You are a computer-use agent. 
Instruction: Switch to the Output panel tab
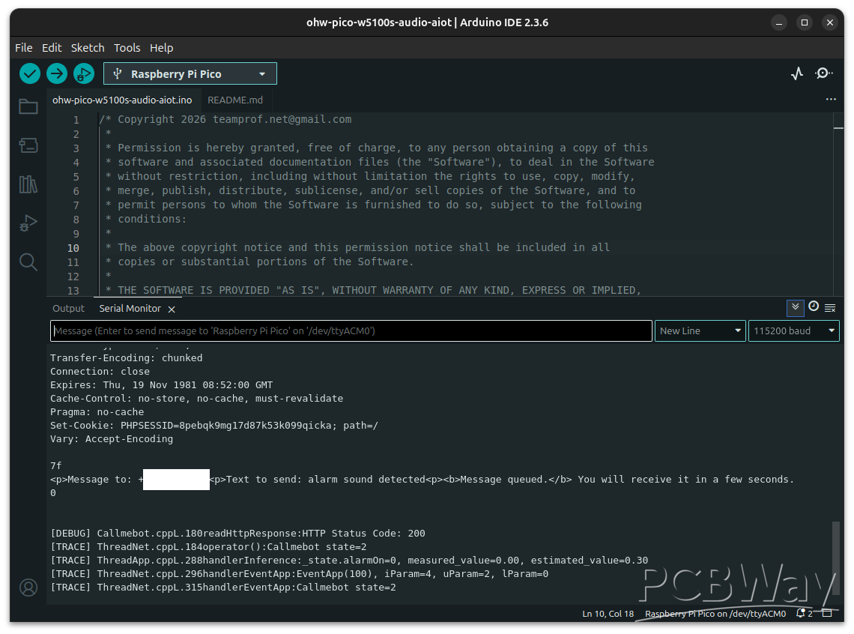pos(69,309)
